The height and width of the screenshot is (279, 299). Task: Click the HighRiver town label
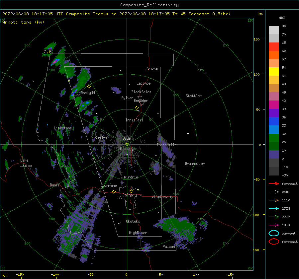tap(138, 233)
